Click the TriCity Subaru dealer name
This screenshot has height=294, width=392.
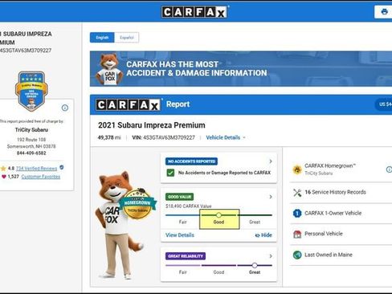coord(31,130)
